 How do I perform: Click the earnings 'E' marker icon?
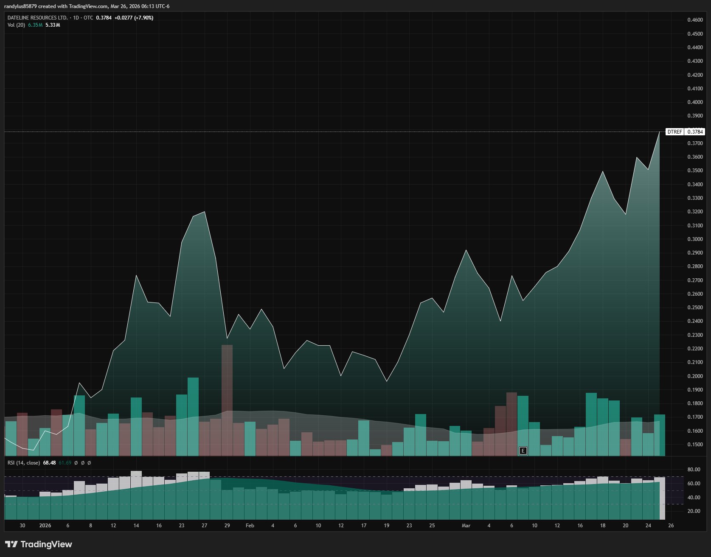(523, 451)
